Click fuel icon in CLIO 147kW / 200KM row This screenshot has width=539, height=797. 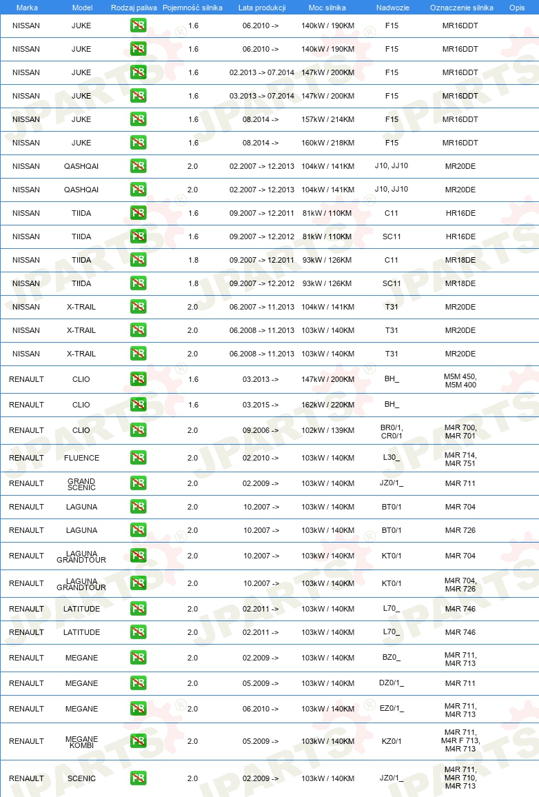click(138, 379)
